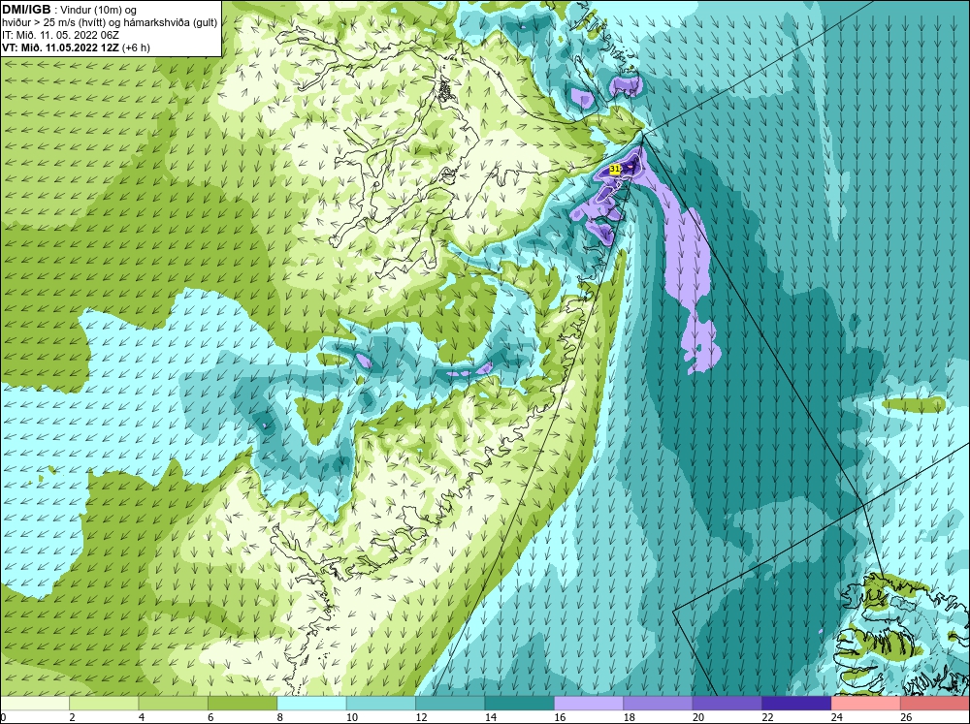Viewport: 970px width, 724px height.
Task: Pick the legend swatch between 6 and 8
Action: (x=242, y=704)
